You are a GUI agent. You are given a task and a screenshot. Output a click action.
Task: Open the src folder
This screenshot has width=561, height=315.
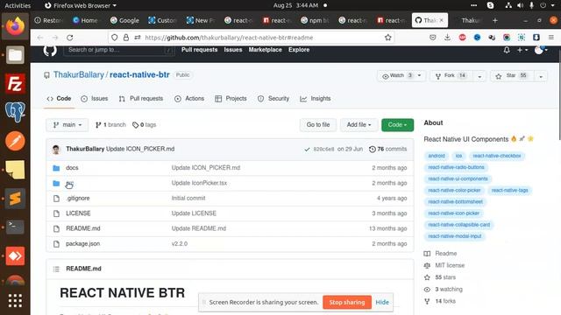pos(69,183)
